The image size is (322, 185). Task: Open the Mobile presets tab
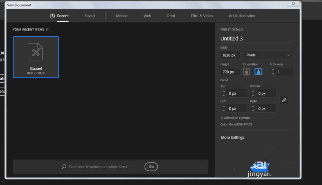122,16
